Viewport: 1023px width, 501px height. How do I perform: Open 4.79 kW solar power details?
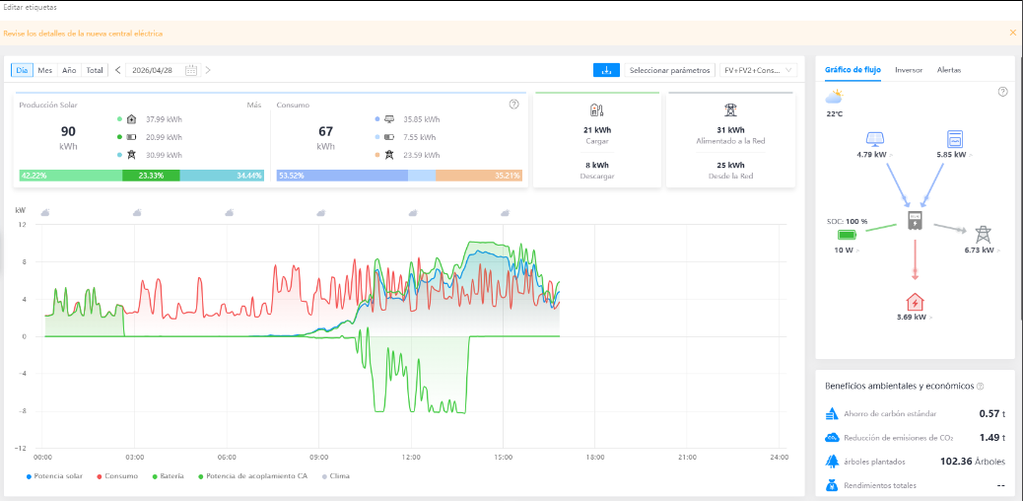[875, 156]
